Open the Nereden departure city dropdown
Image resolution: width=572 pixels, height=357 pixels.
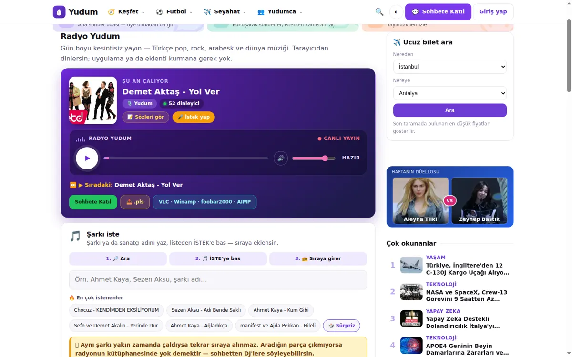point(450,67)
